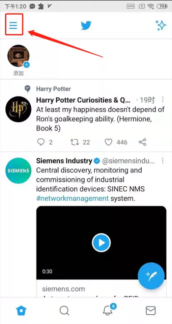
Task: Open the Messages envelope tab
Action: pyautogui.click(x=151, y=310)
